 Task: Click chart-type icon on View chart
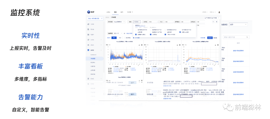click(x=177, y=45)
